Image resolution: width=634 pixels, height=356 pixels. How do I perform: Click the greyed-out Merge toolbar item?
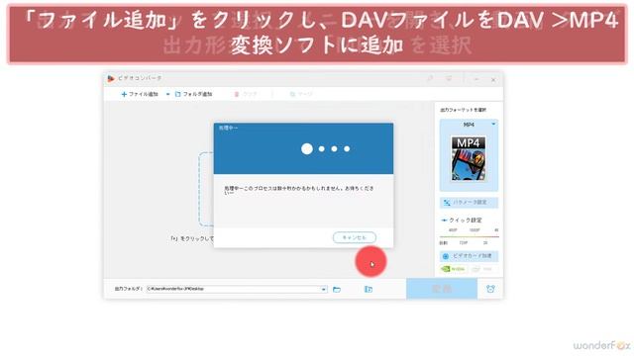coord(301,94)
